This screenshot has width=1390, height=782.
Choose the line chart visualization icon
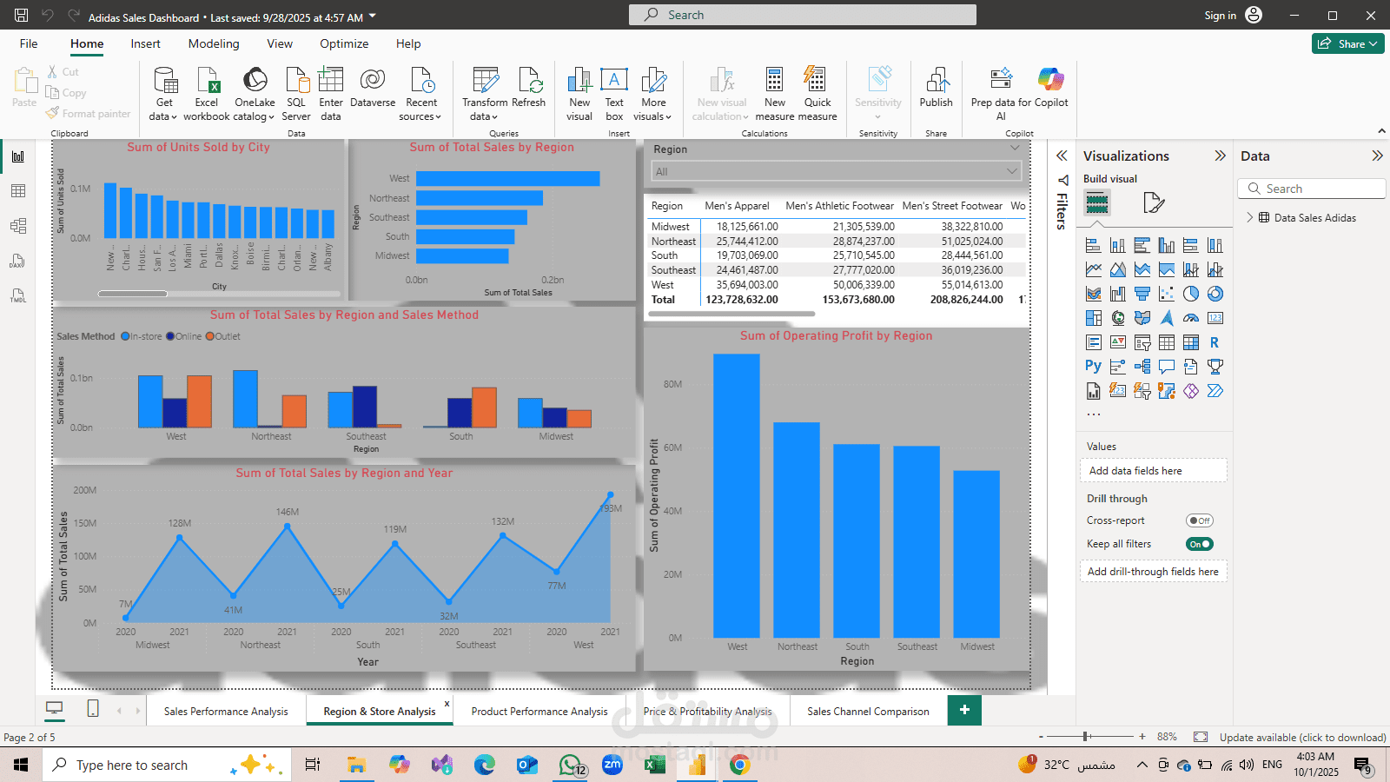tap(1094, 270)
